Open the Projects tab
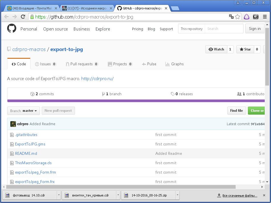 (x=120, y=64)
